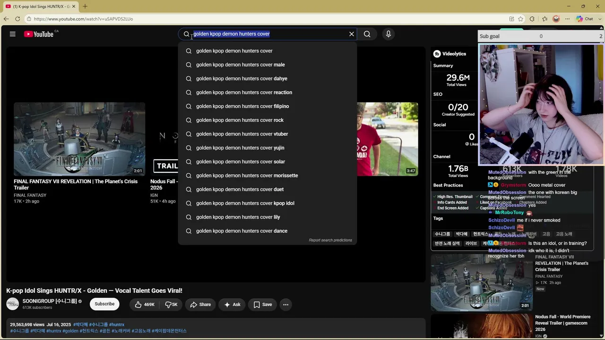Screen dimensions: 605x340
Task: Open the Share button under the video
Action: pyautogui.click(x=200, y=305)
